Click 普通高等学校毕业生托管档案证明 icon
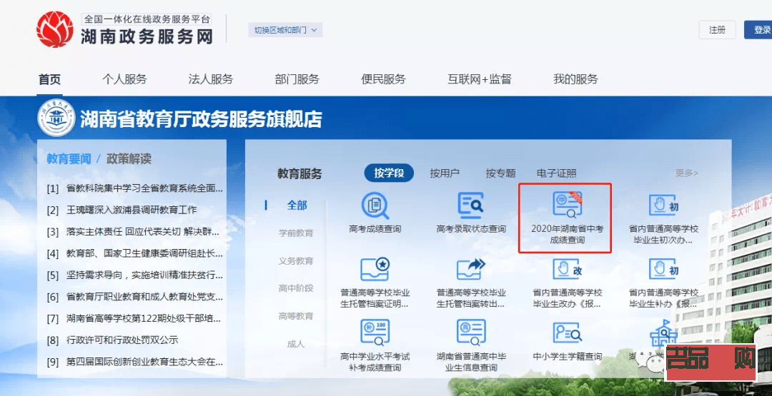This screenshot has width=772, height=396. click(375, 270)
